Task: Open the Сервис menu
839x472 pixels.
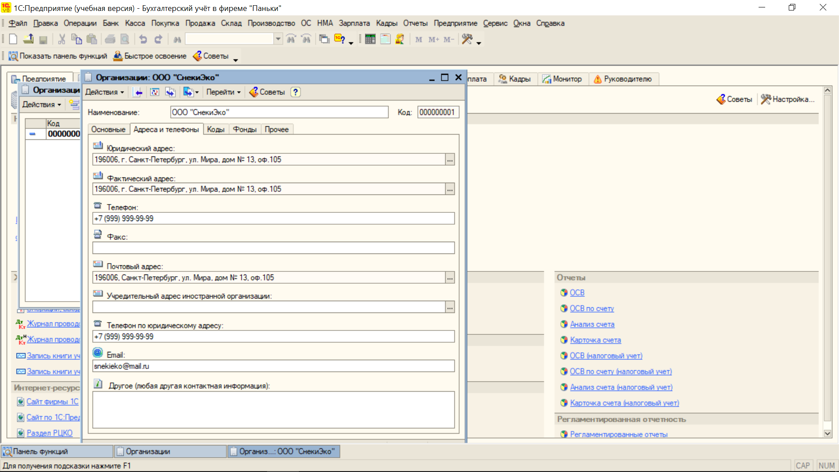Action: pos(495,23)
